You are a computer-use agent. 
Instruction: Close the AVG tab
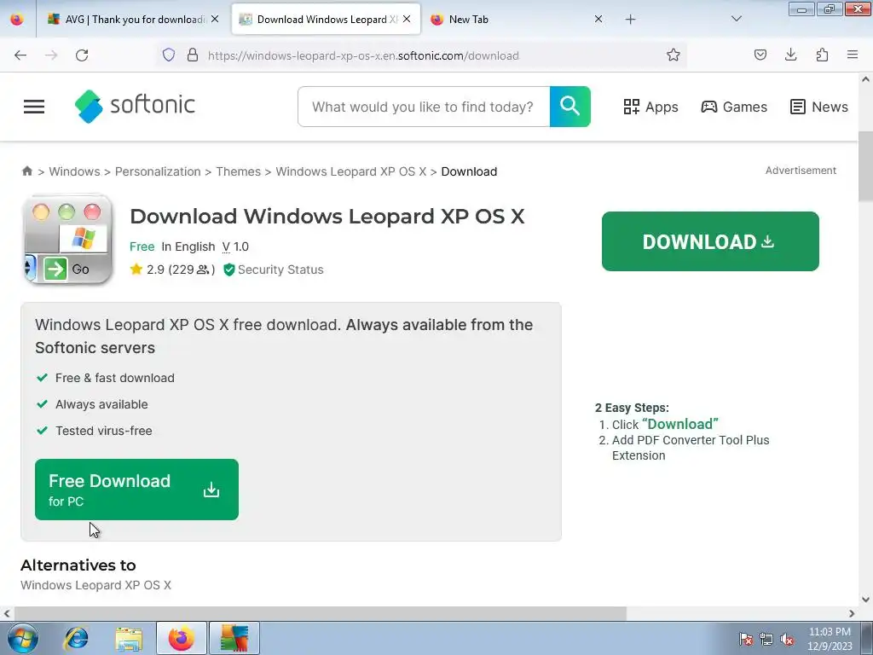tap(215, 19)
